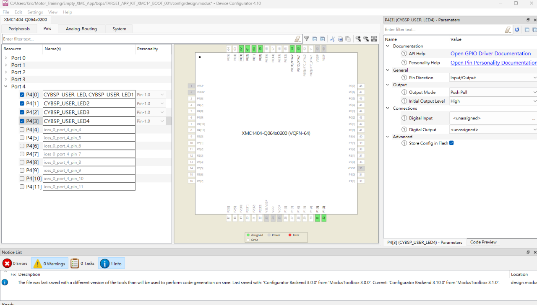This screenshot has height=305, width=537.
Task: Open the Settings menu
Action: point(35,12)
